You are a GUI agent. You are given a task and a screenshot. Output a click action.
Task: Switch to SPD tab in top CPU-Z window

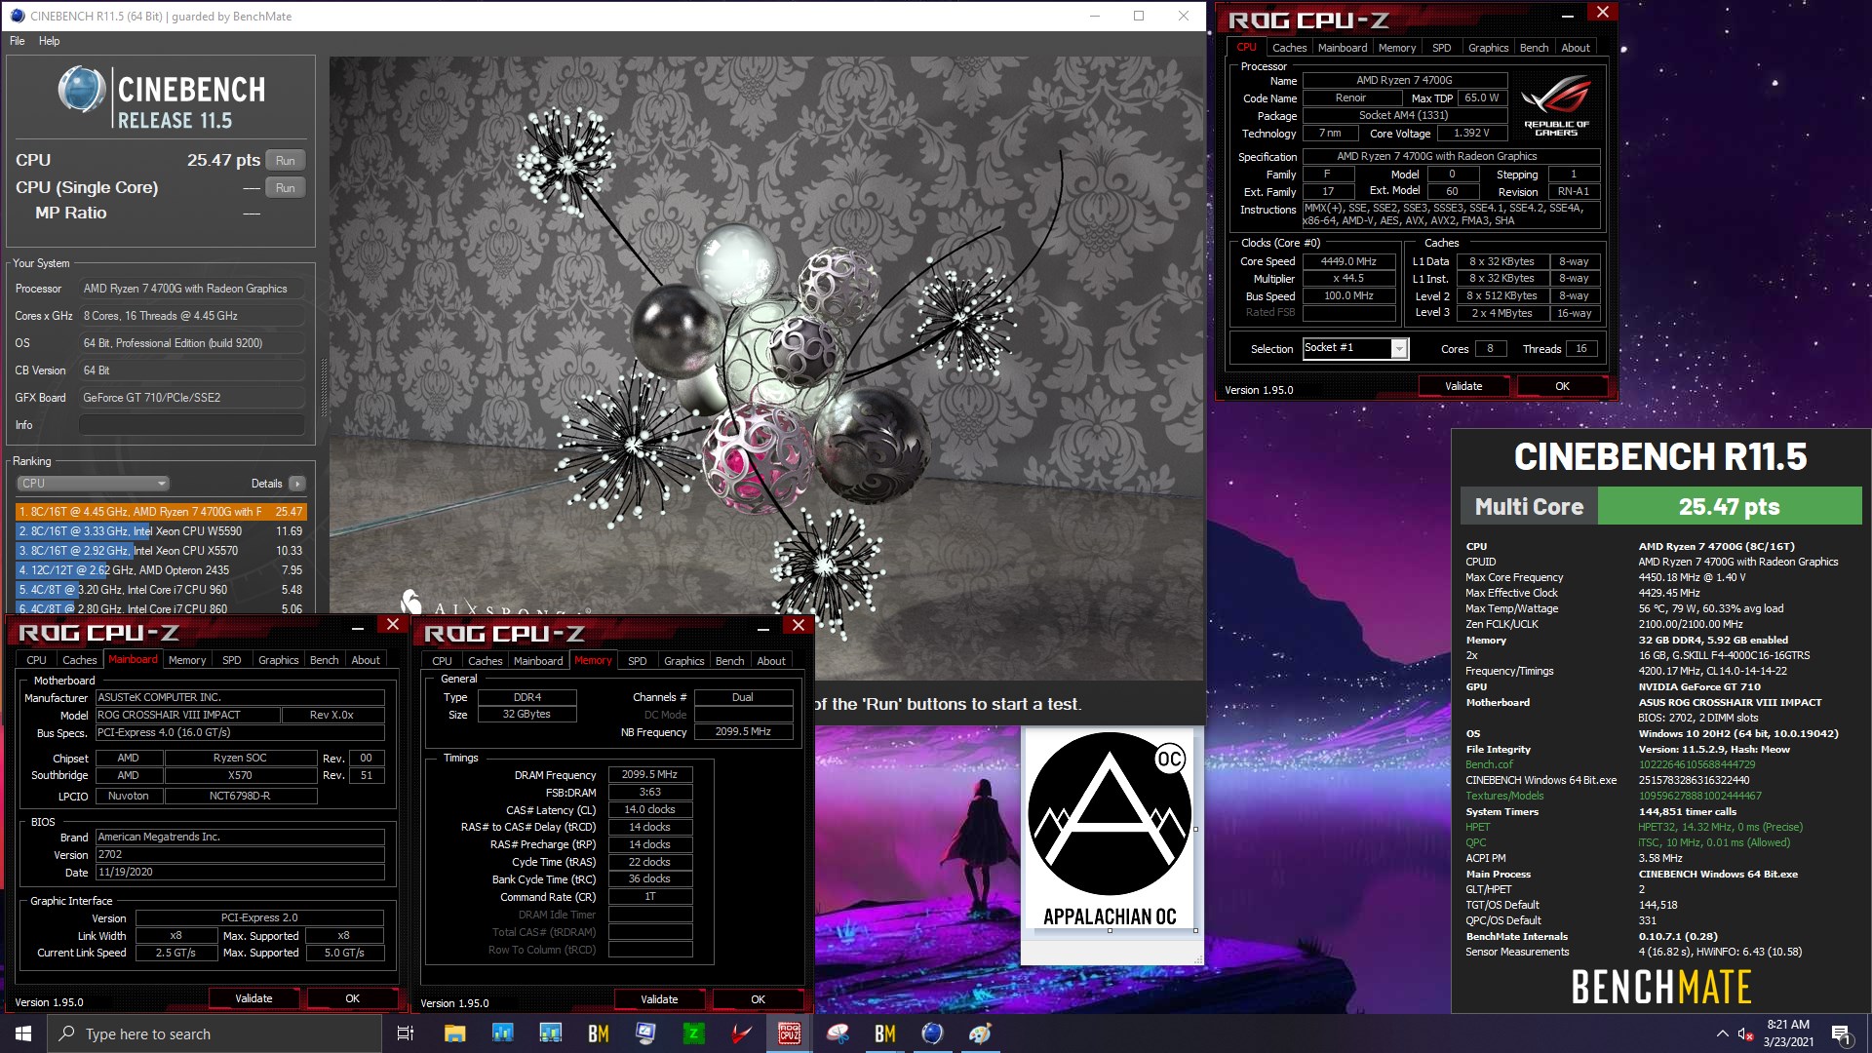click(x=1442, y=48)
